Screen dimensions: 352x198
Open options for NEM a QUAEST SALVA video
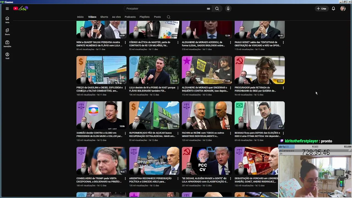pyautogui.click(x=125, y=42)
